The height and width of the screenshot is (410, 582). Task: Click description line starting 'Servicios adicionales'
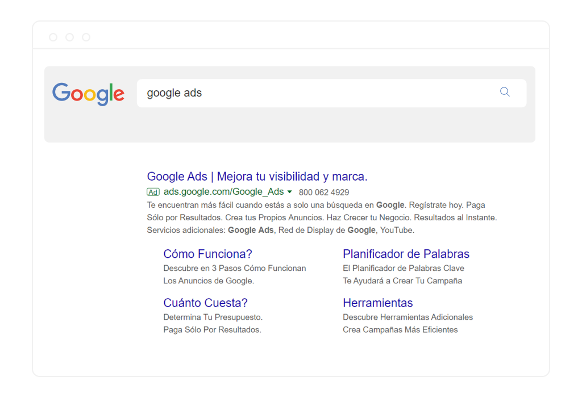pyautogui.click(x=281, y=230)
